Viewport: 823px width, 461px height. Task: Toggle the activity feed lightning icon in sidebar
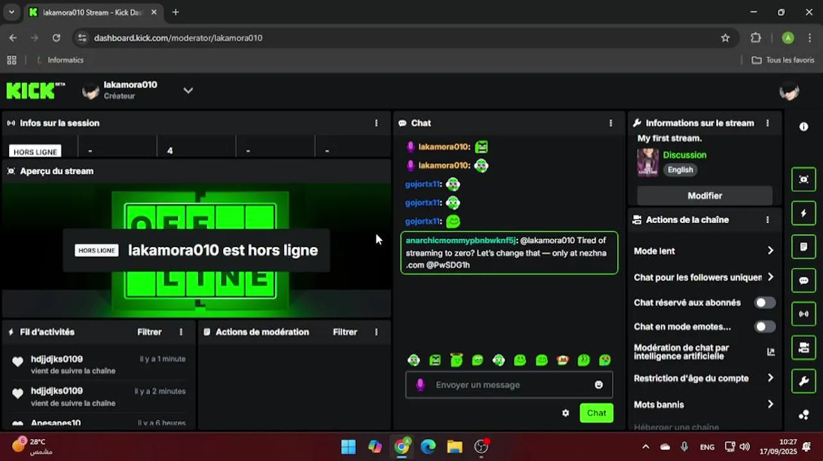804,213
